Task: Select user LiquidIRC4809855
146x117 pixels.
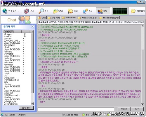Action: click(12, 56)
